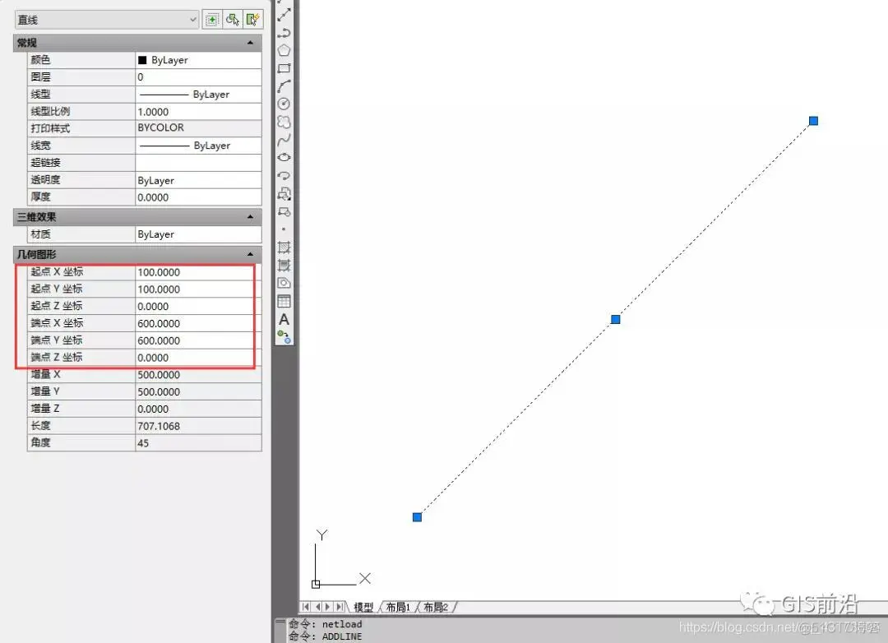Click the line's upper-right end grip
The image size is (888, 643).
pyautogui.click(x=814, y=121)
